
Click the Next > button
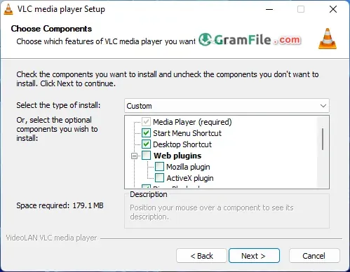[x=254, y=256]
